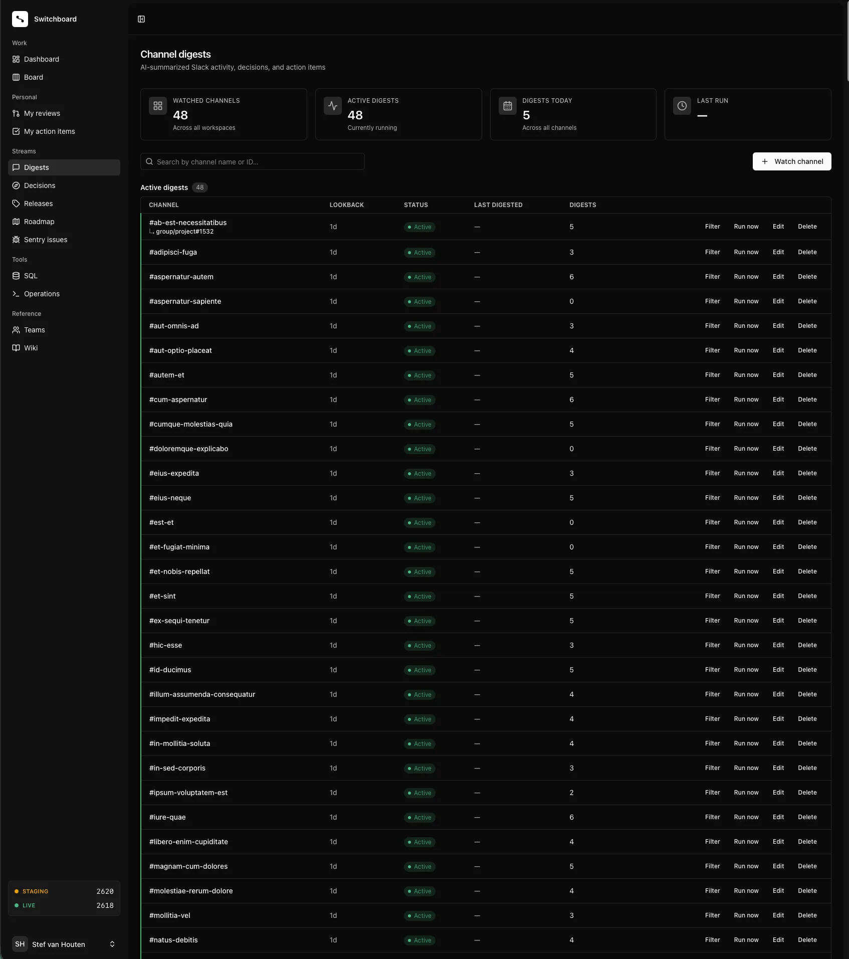Click the 48 count badge beside Active digests

tap(200, 187)
